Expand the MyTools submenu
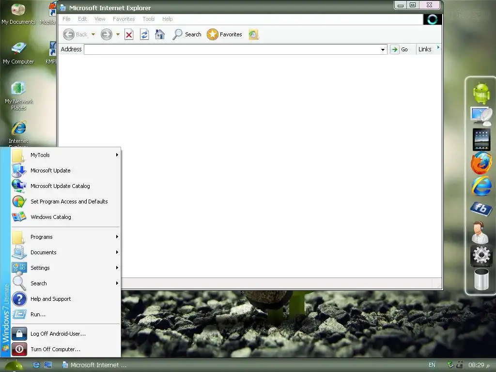The image size is (496, 372). [66, 155]
